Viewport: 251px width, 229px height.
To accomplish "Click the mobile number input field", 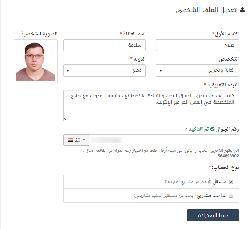I will click(x=164, y=140).
